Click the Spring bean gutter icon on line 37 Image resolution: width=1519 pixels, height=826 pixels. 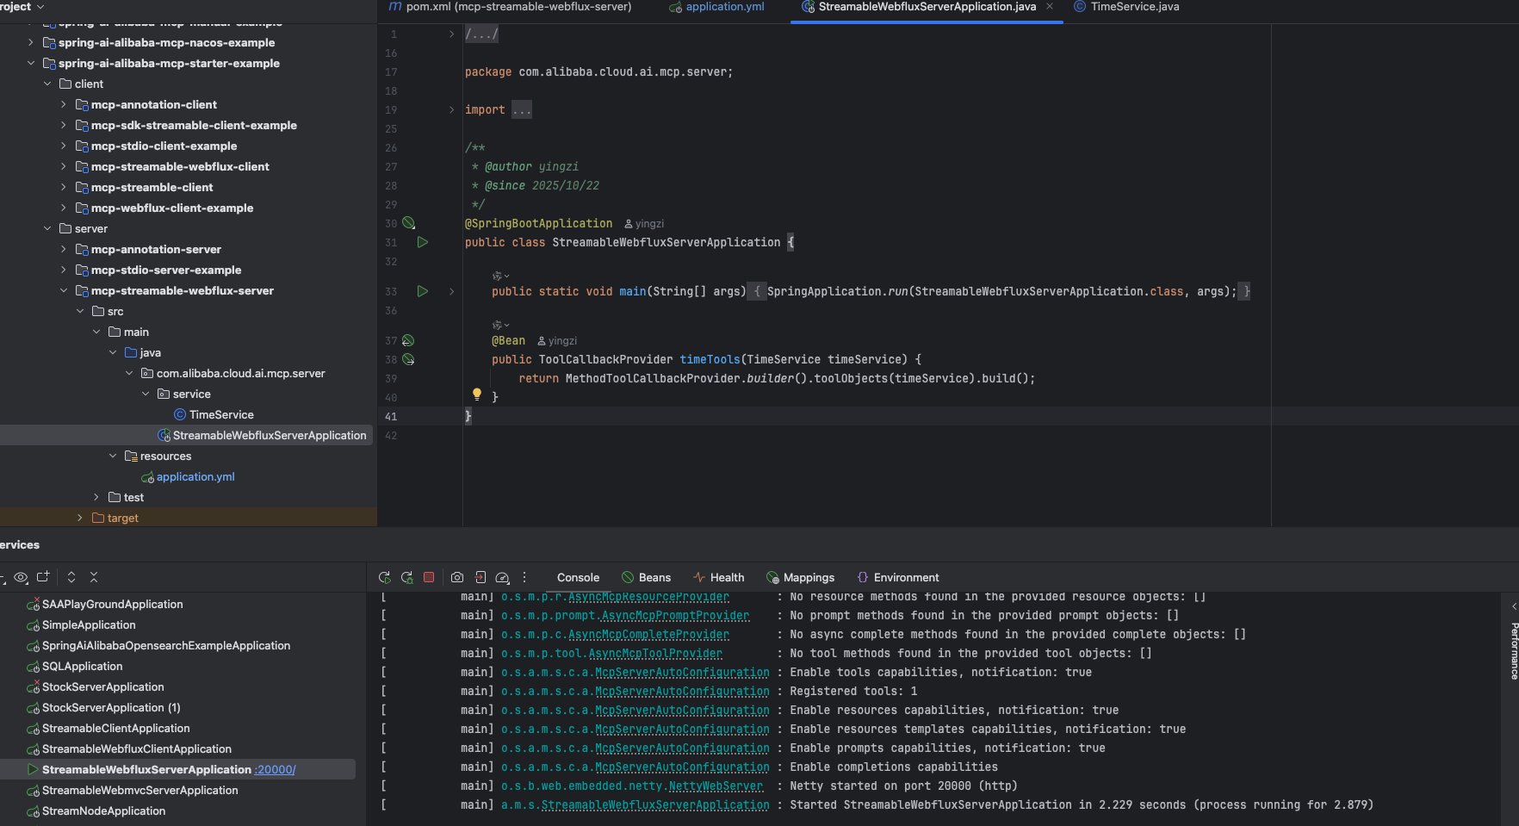(408, 341)
